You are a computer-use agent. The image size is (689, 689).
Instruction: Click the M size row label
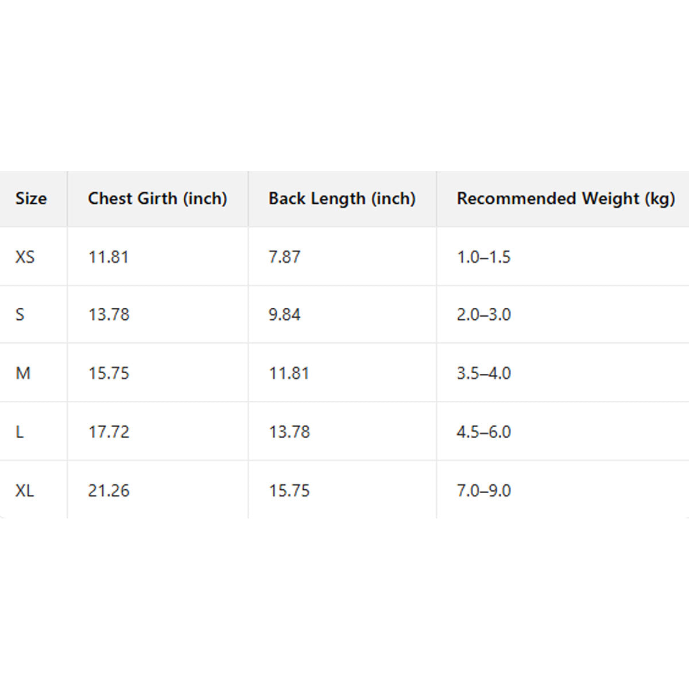coord(23,373)
